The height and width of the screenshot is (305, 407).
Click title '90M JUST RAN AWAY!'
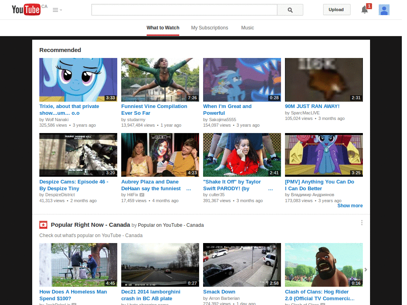[x=312, y=106]
